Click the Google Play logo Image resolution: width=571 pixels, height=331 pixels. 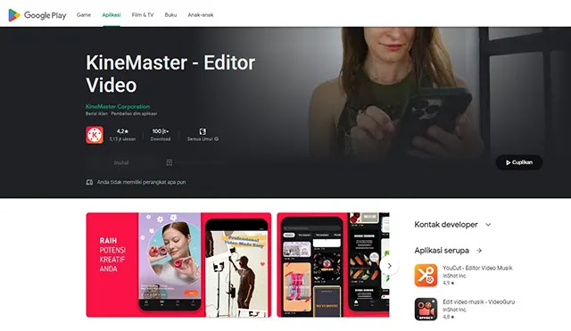[x=37, y=15]
